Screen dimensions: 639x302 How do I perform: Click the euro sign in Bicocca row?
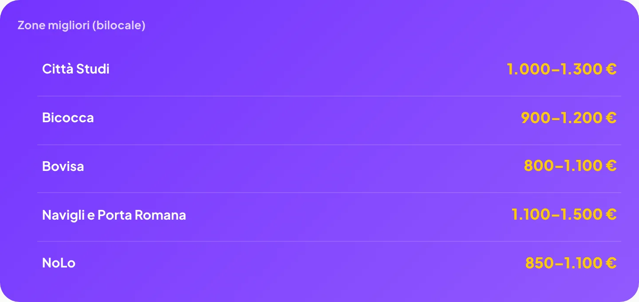(611, 118)
